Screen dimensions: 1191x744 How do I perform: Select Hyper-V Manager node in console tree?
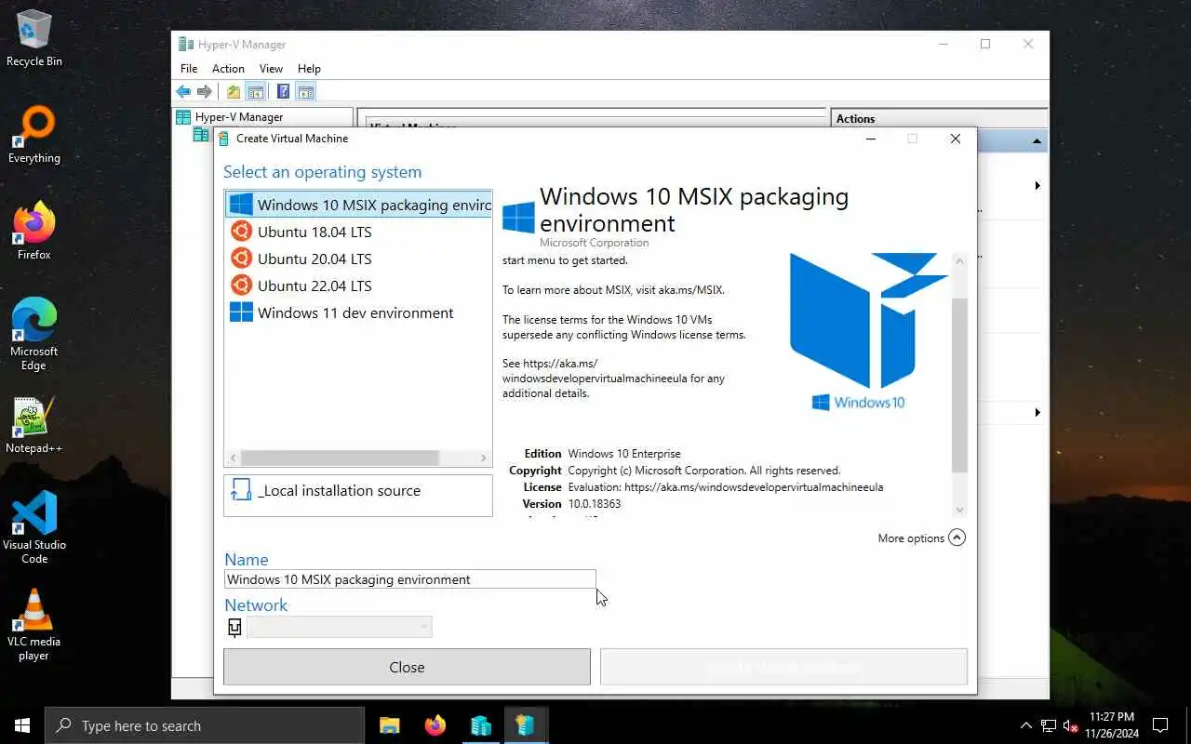[x=239, y=117]
